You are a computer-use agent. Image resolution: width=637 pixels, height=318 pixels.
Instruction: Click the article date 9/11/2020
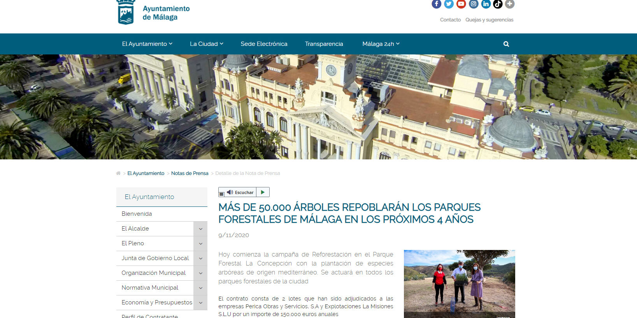click(233, 235)
